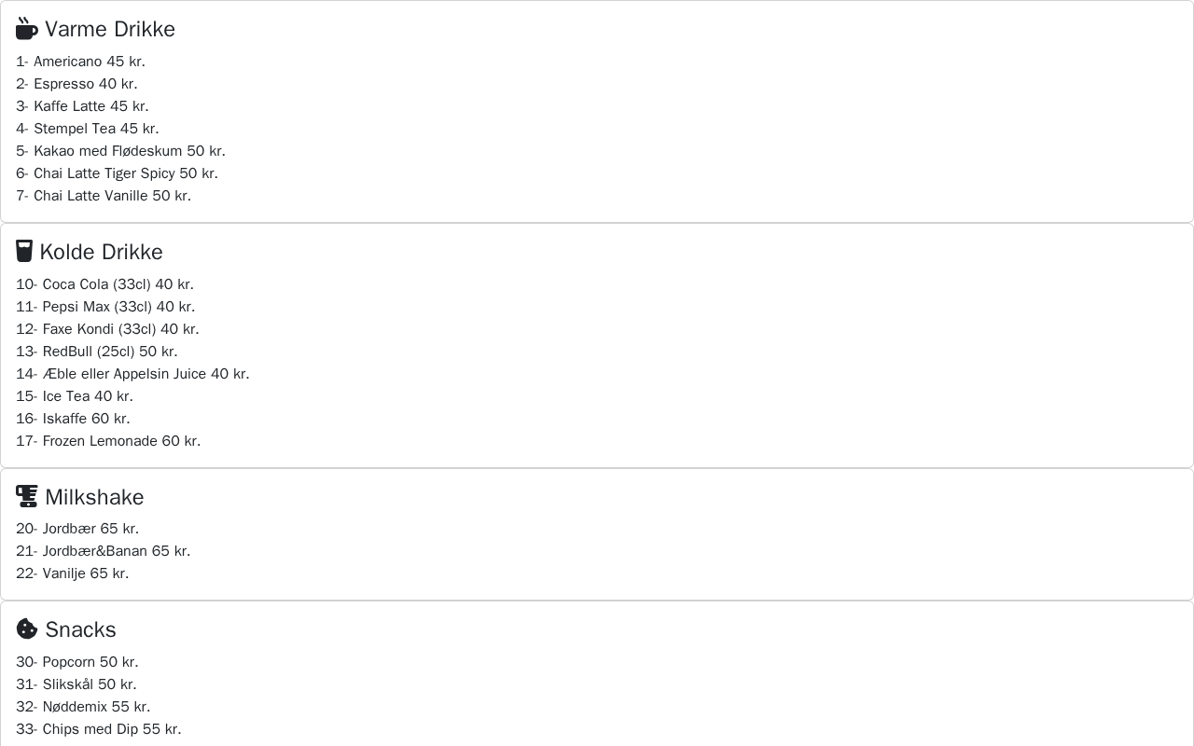
Task: Choose Chai Latte Tiger Spicy
Action: pyautogui.click(x=117, y=173)
